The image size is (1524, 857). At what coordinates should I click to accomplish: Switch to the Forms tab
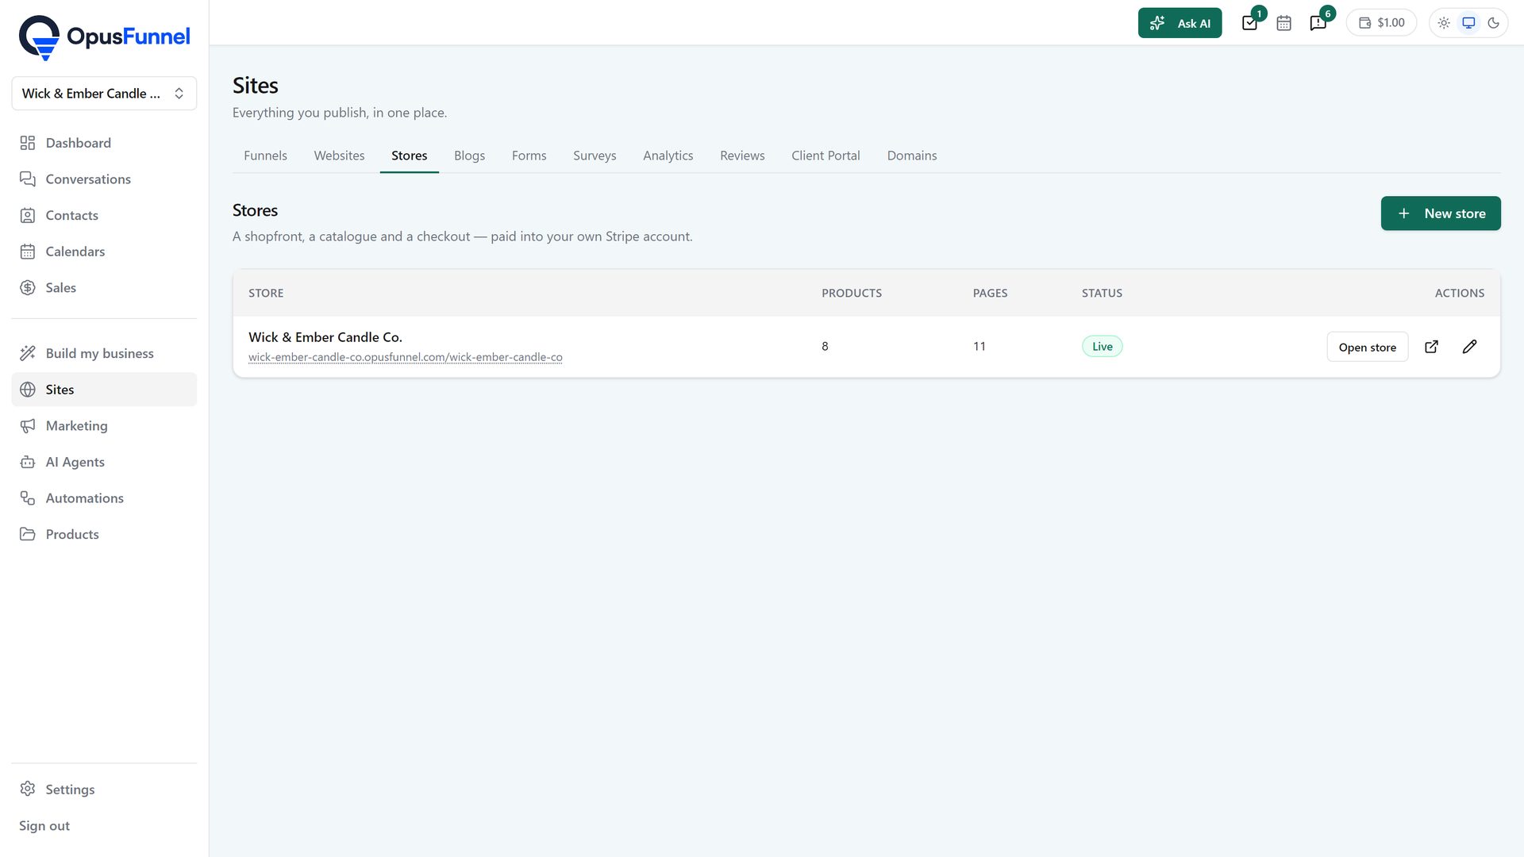tap(529, 156)
